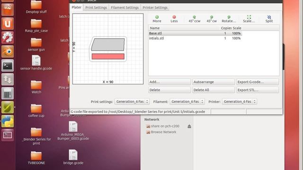The height and width of the screenshot is (170, 303).
Task: Open the Filament Settings tab
Action: click(x=125, y=8)
